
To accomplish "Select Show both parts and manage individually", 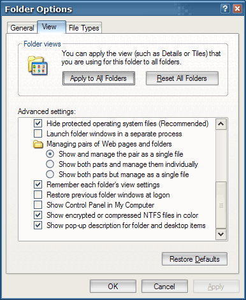I will [50, 164].
